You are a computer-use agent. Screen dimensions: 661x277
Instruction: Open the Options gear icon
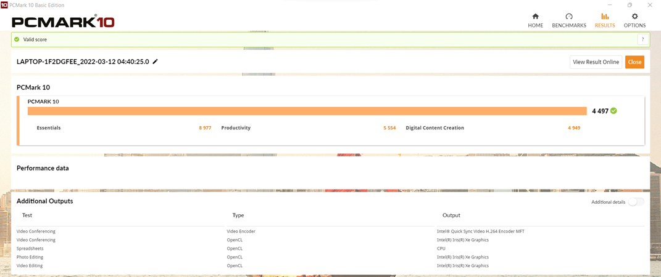(x=634, y=17)
